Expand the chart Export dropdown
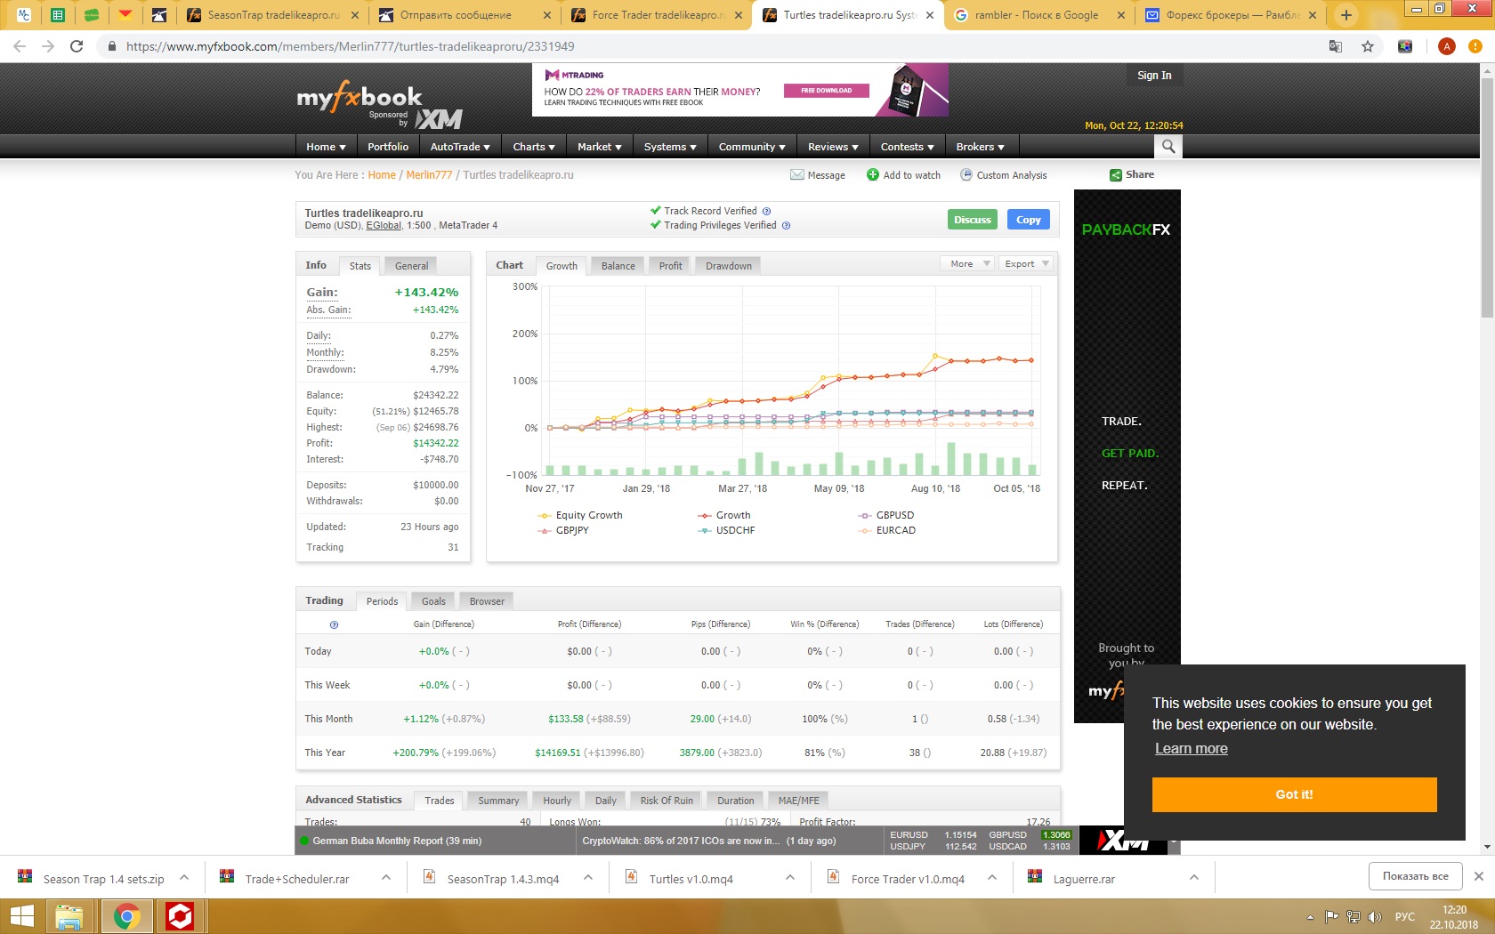Viewport: 1495px width, 934px height. (x=1027, y=264)
